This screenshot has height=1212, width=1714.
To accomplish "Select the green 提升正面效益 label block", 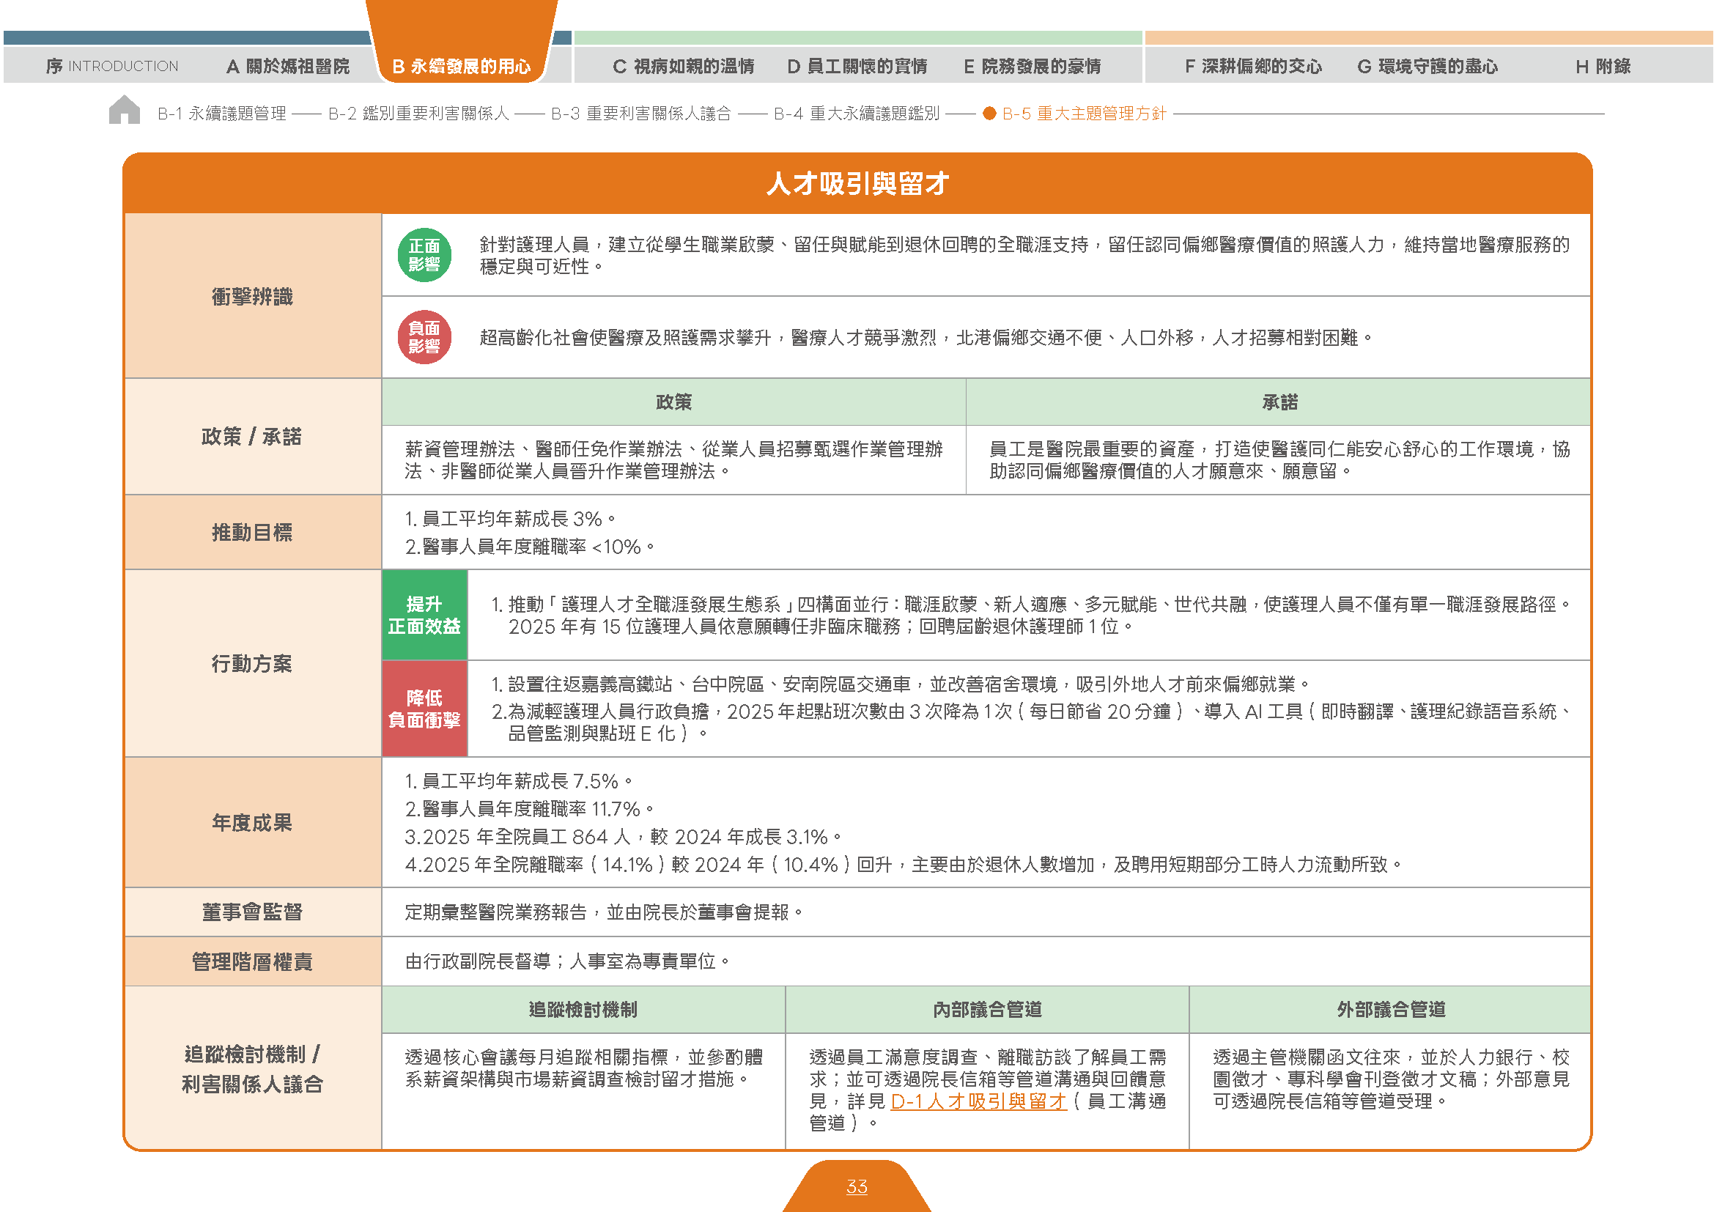I will tap(424, 615).
